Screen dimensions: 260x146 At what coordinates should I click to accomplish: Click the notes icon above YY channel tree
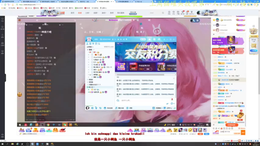click(x=96, y=44)
